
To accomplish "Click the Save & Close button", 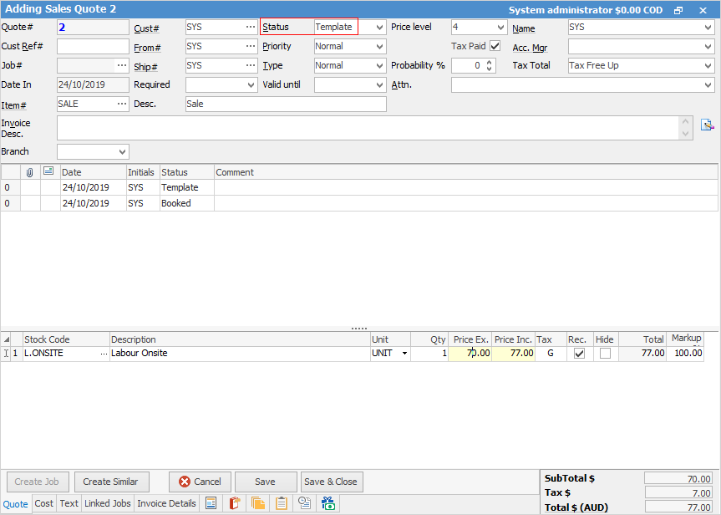I will pyautogui.click(x=331, y=482).
